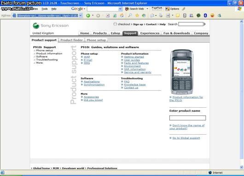Open the Search magnifier toolbar icon
The width and height of the screenshot is (244, 176).
click(x=130, y=15)
